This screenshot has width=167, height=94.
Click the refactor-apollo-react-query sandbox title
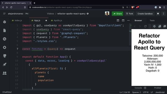coord(71,14)
